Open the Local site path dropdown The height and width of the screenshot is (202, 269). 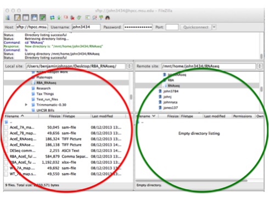[x=129, y=66]
